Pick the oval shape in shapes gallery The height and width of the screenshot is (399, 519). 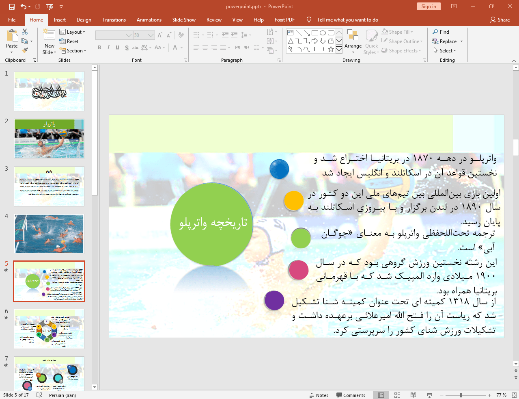pyautogui.click(x=323, y=33)
